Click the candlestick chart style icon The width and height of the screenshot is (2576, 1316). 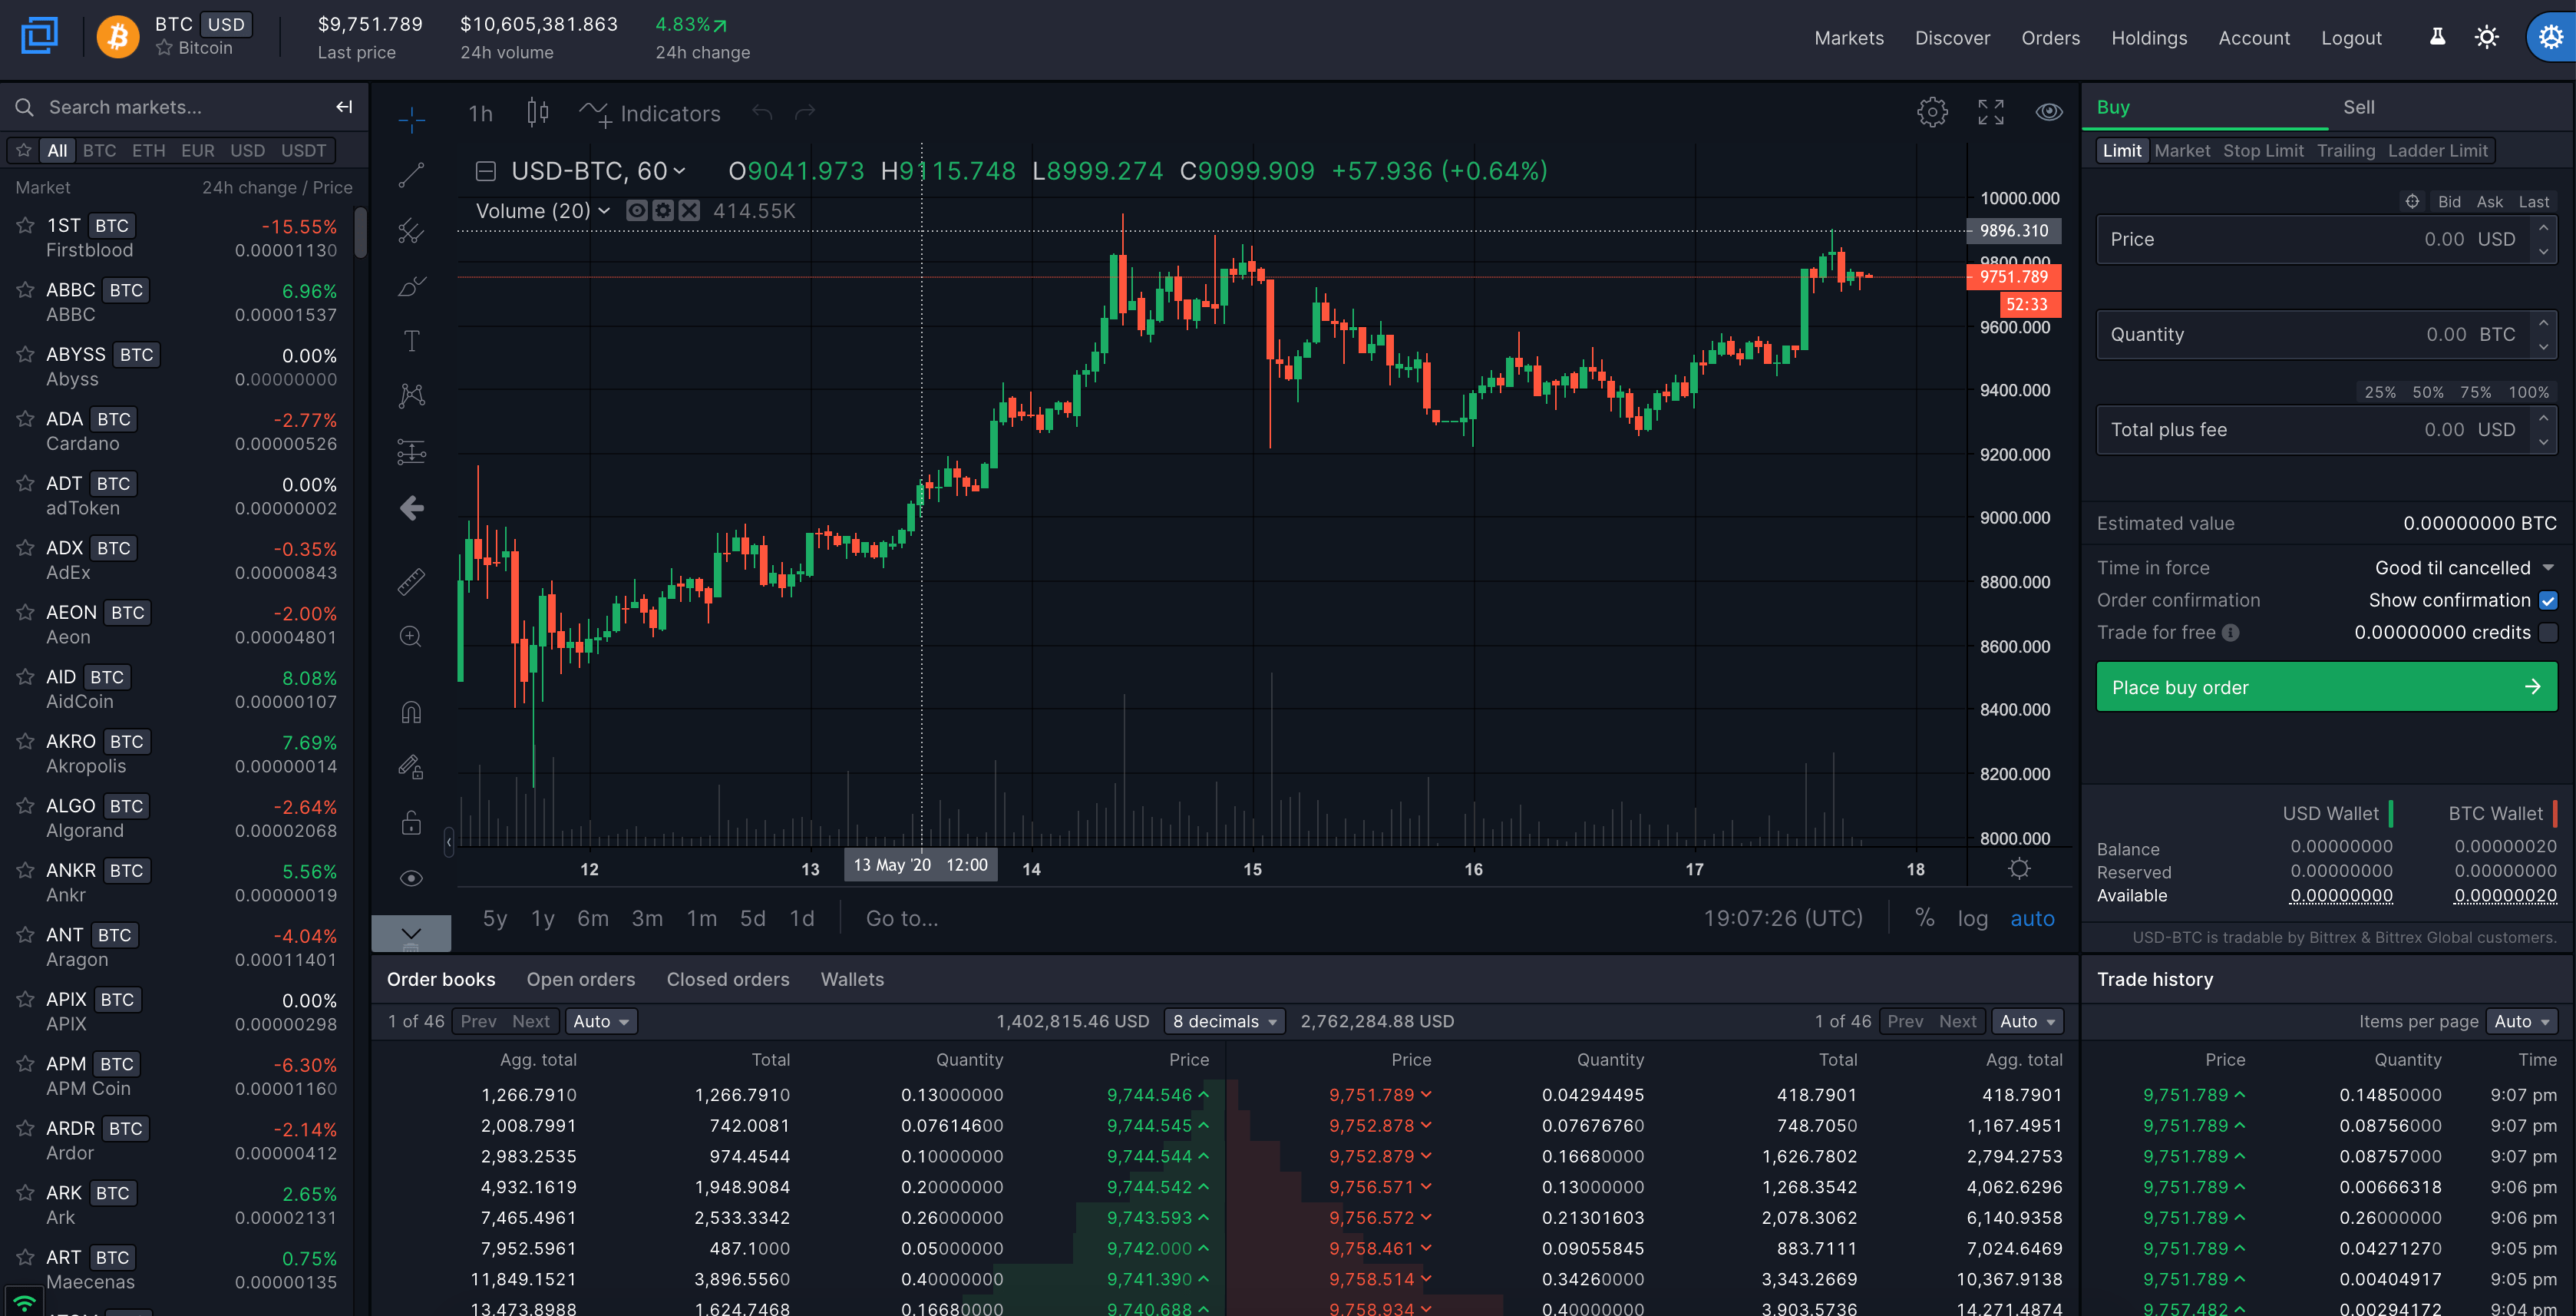pos(537,113)
